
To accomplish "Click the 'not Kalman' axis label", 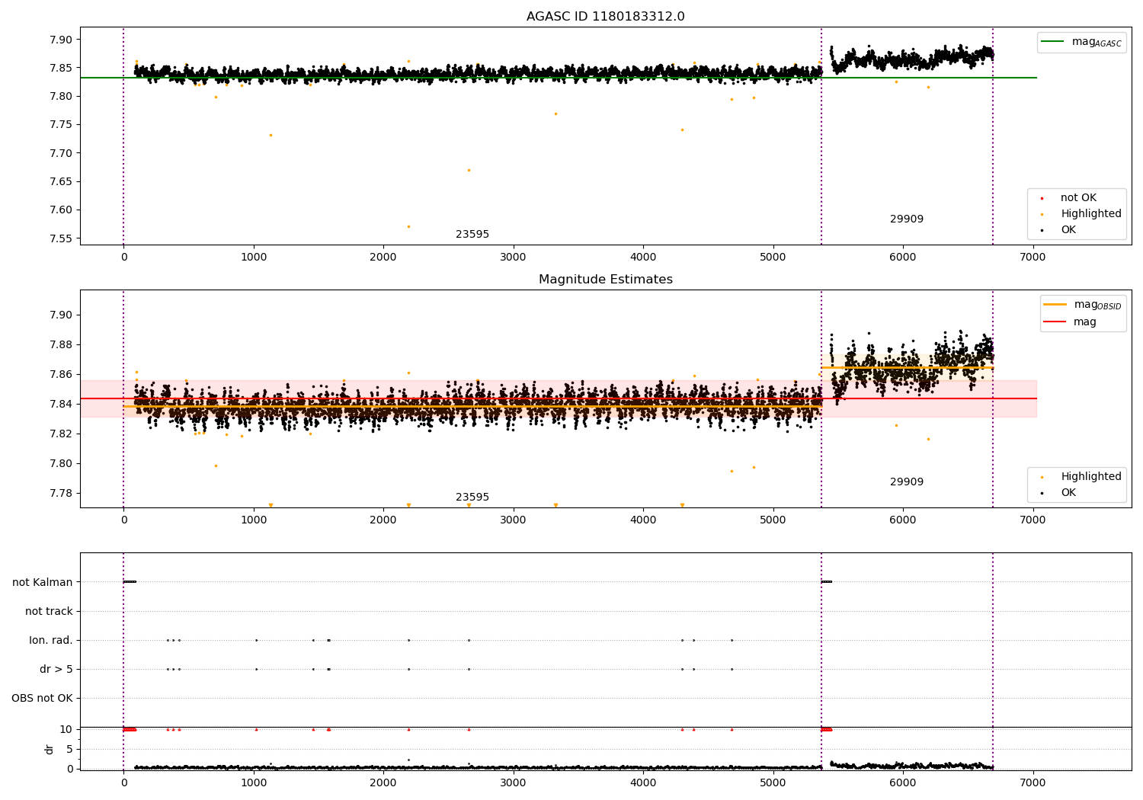I will tap(43, 582).
